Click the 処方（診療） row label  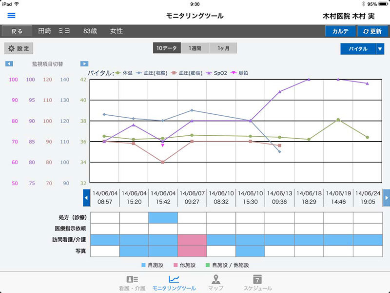click(x=72, y=217)
